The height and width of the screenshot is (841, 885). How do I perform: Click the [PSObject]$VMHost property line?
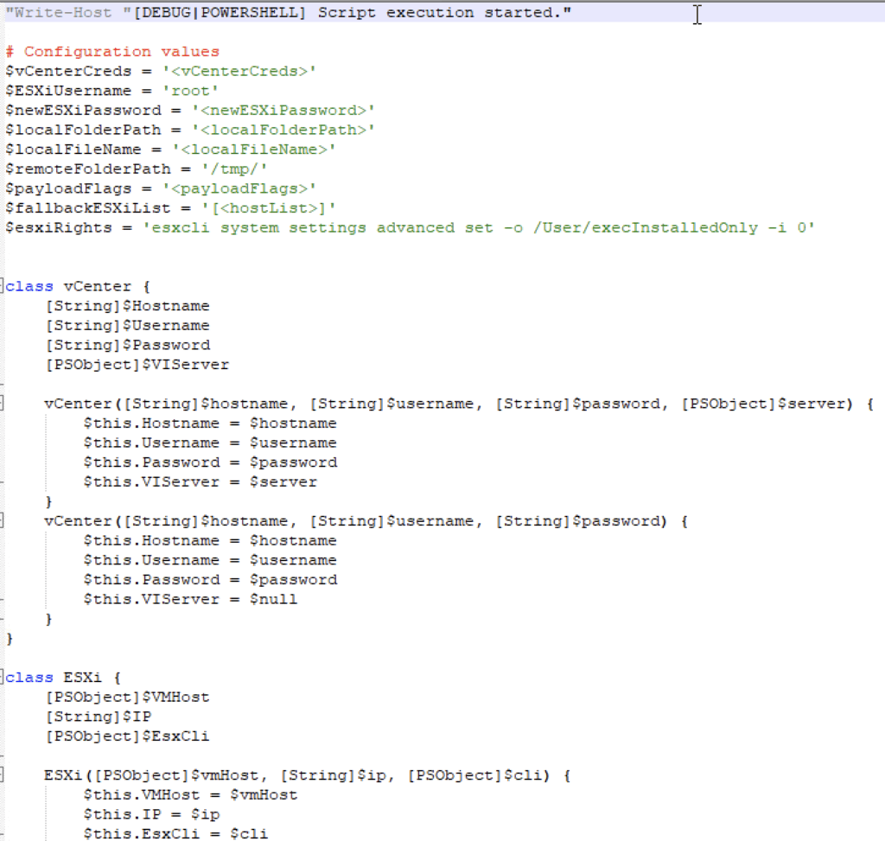tap(128, 698)
